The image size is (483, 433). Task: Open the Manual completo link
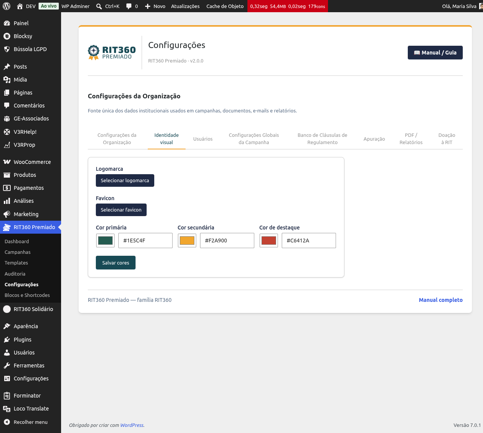(x=441, y=300)
